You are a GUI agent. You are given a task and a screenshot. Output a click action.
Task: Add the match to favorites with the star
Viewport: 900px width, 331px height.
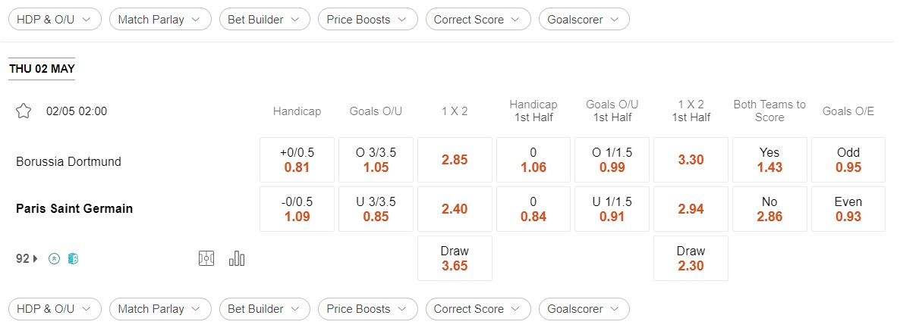23,111
